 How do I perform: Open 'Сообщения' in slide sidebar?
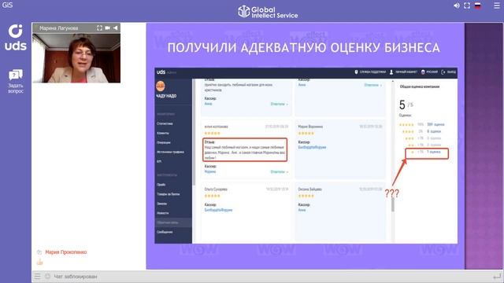pyautogui.click(x=165, y=232)
